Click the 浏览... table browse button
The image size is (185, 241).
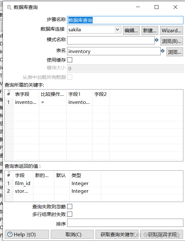175,52
